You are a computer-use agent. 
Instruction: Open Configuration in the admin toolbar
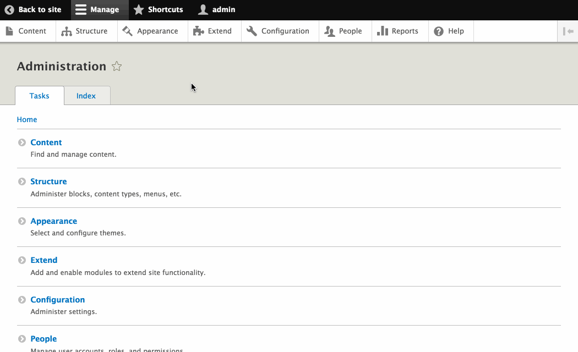click(285, 31)
